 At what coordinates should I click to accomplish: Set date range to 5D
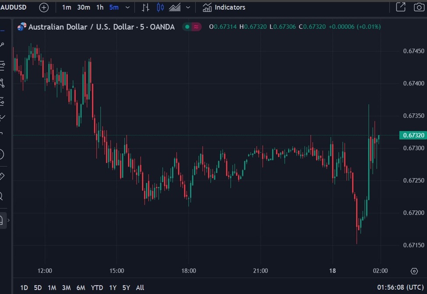[x=38, y=287]
